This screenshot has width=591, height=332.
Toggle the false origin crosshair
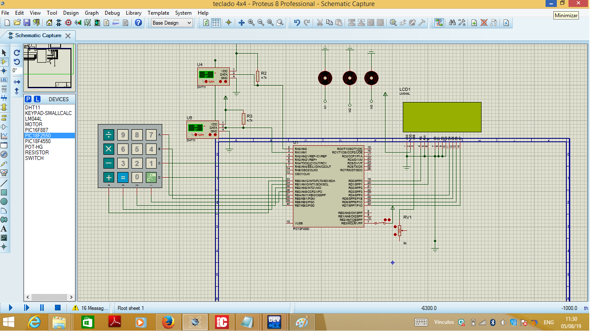[229, 22]
